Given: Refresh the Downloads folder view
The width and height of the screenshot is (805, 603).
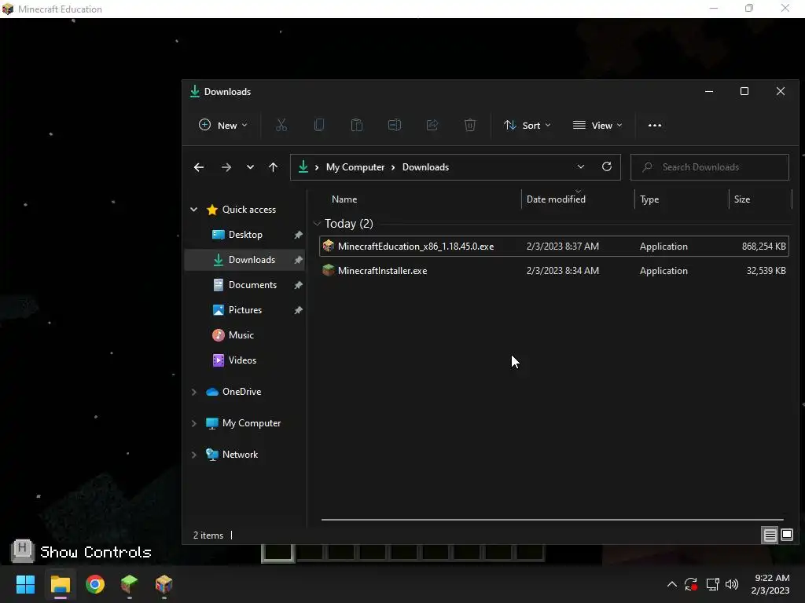Looking at the screenshot, I should tap(607, 166).
